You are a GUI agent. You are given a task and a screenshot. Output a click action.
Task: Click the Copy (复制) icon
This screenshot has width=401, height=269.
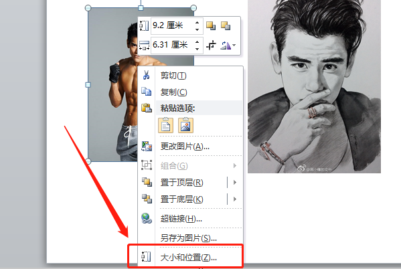click(147, 92)
